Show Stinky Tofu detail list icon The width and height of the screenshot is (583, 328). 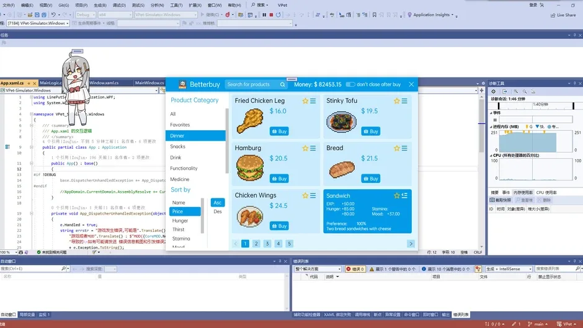[x=404, y=101]
